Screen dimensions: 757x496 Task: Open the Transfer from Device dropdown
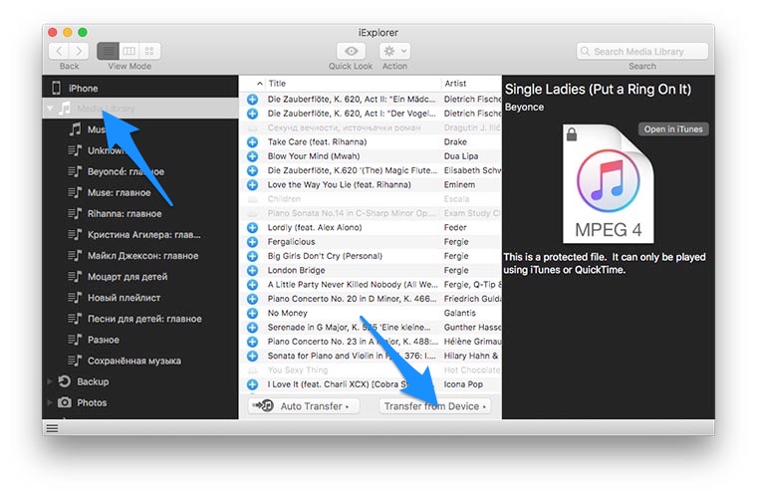tap(435, 405)
